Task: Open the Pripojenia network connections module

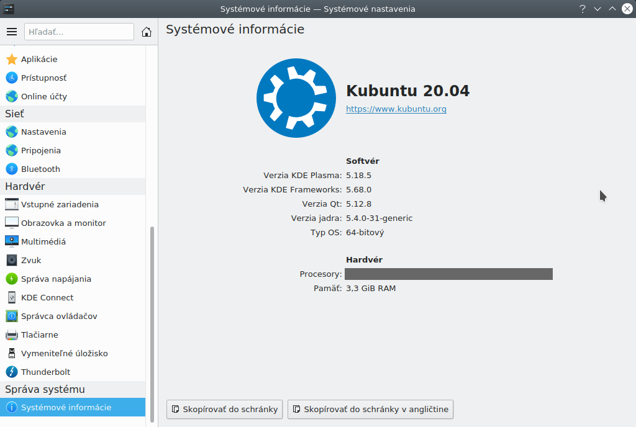Action: pyautogui.click(x=73, y=150)
